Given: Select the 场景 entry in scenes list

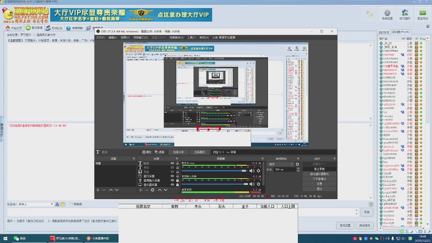Looking at the screenshot, I should click(x=115, y=164).
